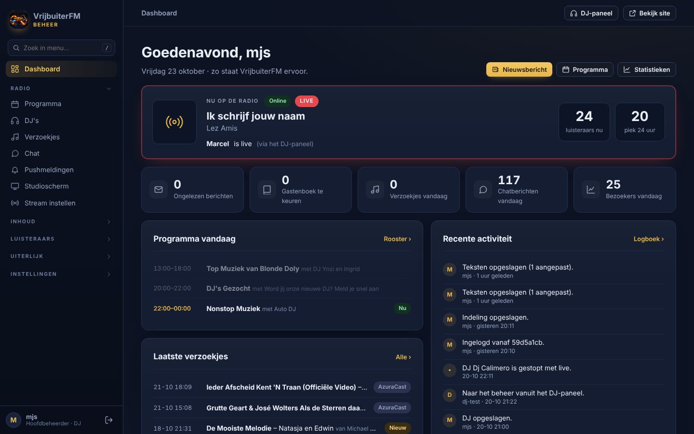This screenshot has width=694, height=434.
Task: Expand the INHOUD sidebar section
Action: 61,221
